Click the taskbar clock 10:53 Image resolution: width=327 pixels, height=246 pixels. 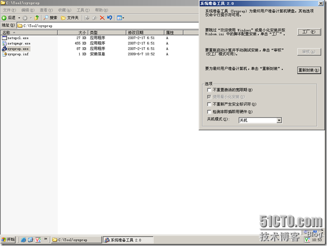(317, 240)
